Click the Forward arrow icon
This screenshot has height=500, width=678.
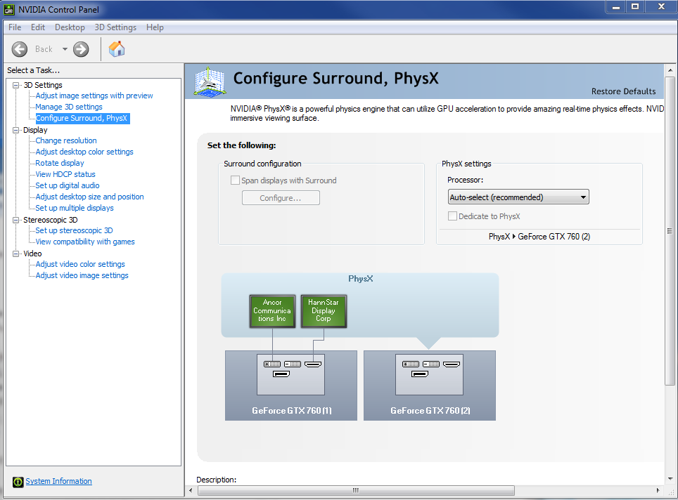coord(81,49)
